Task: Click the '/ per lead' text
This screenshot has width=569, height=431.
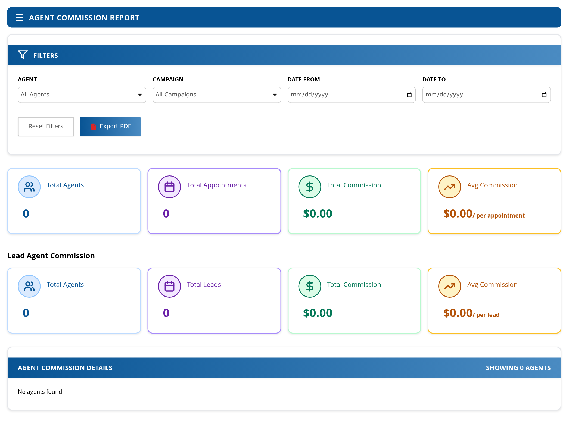Action: 486,315
